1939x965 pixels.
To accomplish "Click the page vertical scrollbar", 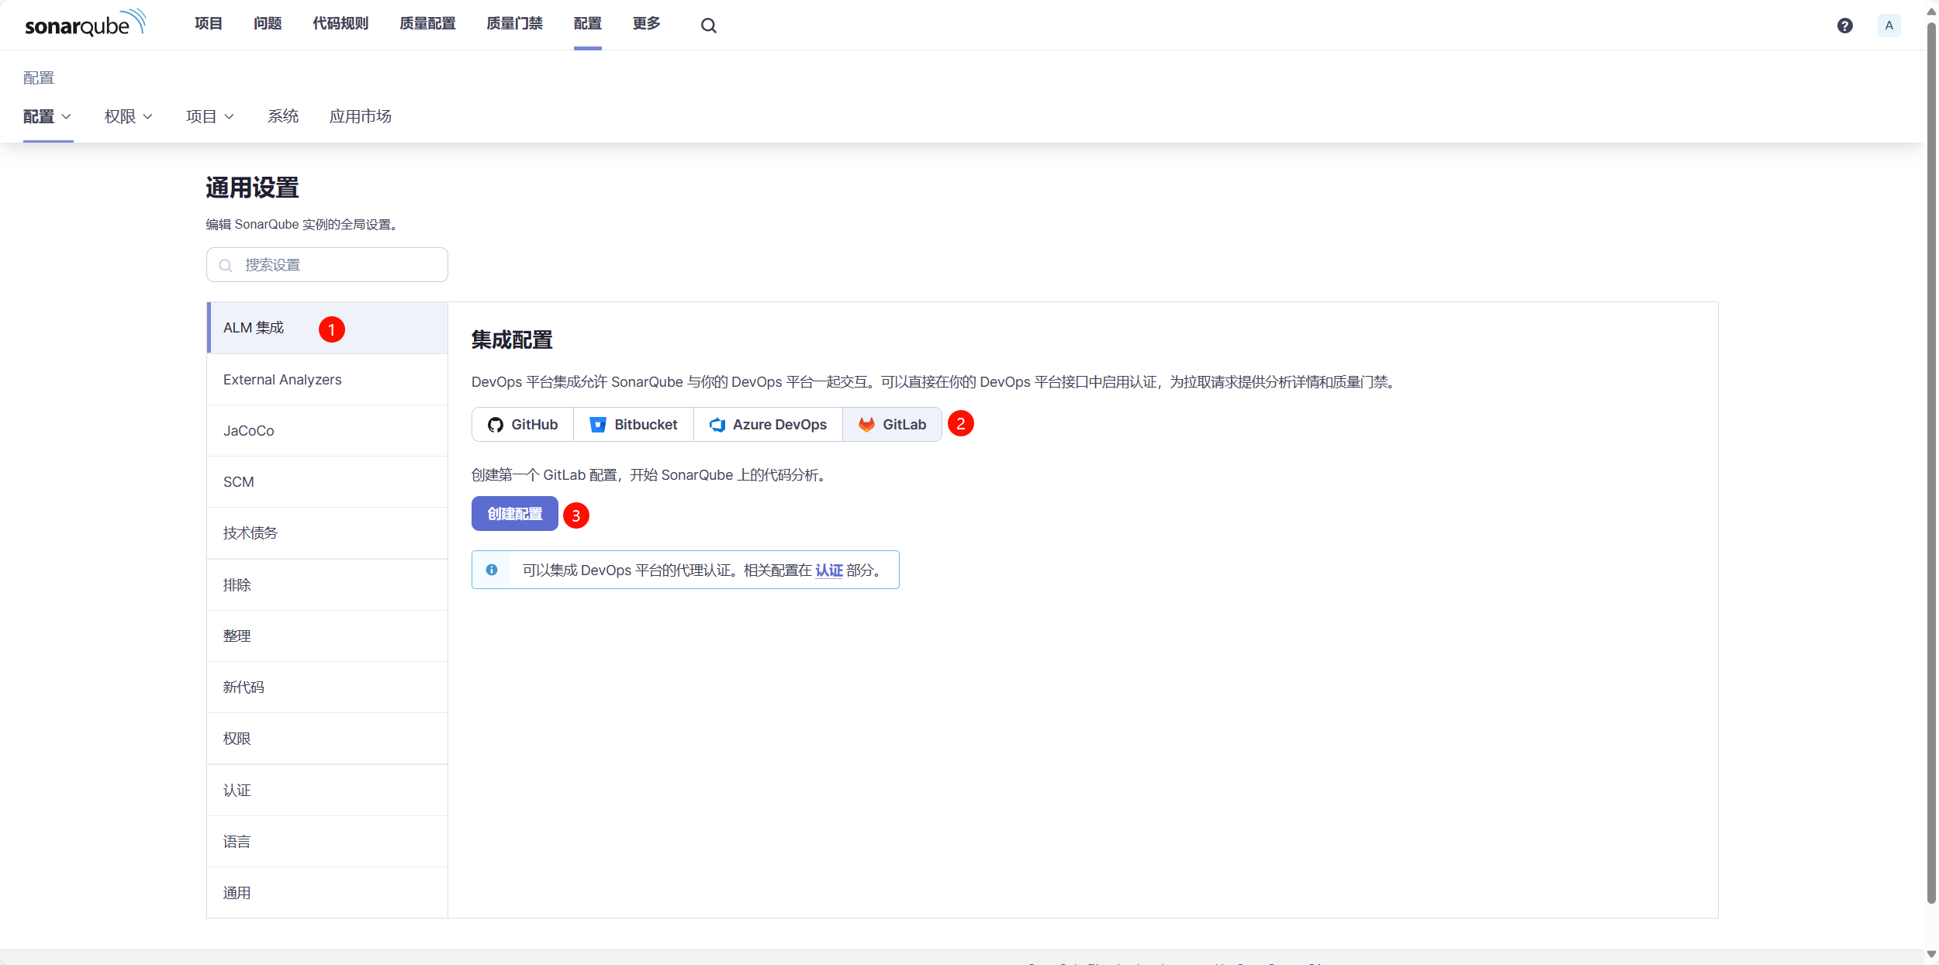I will pyautogui.click(x=1931, y=465).
